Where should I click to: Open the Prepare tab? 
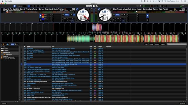coord(157,44)
